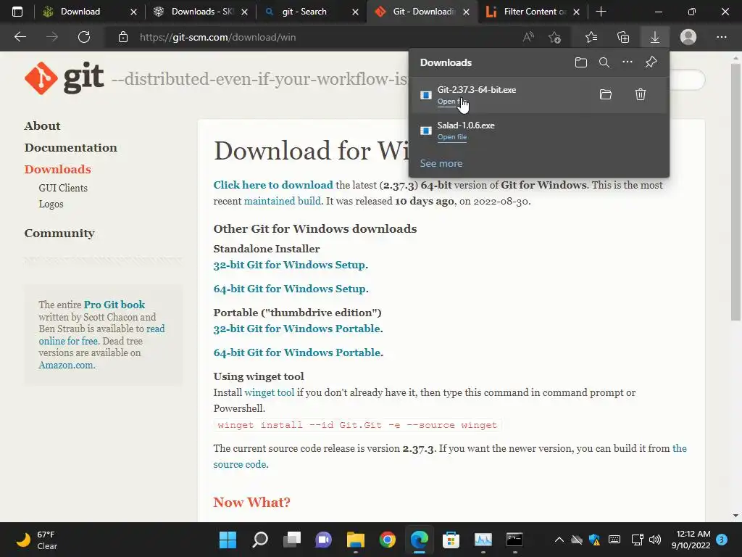Open Logos in the sidebar

point(51,204)
